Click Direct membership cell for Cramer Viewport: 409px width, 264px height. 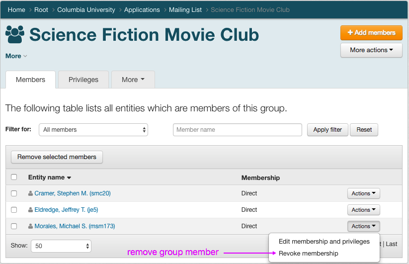pos(249,193)
